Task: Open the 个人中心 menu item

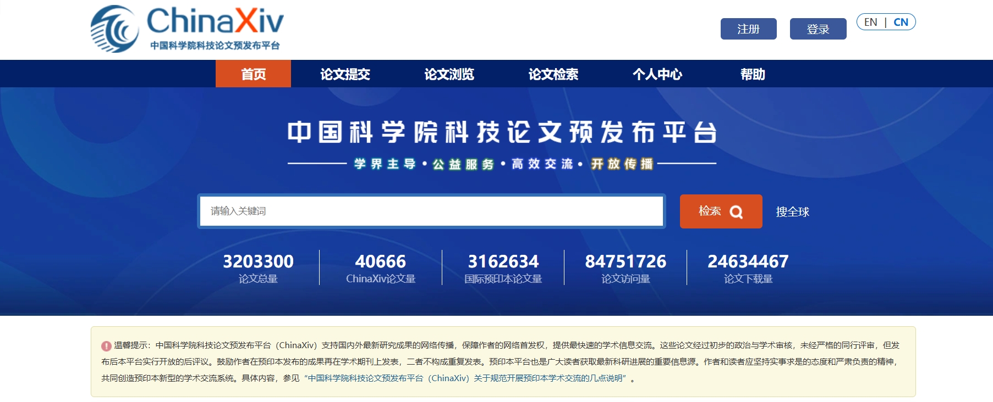Action: 657,74
